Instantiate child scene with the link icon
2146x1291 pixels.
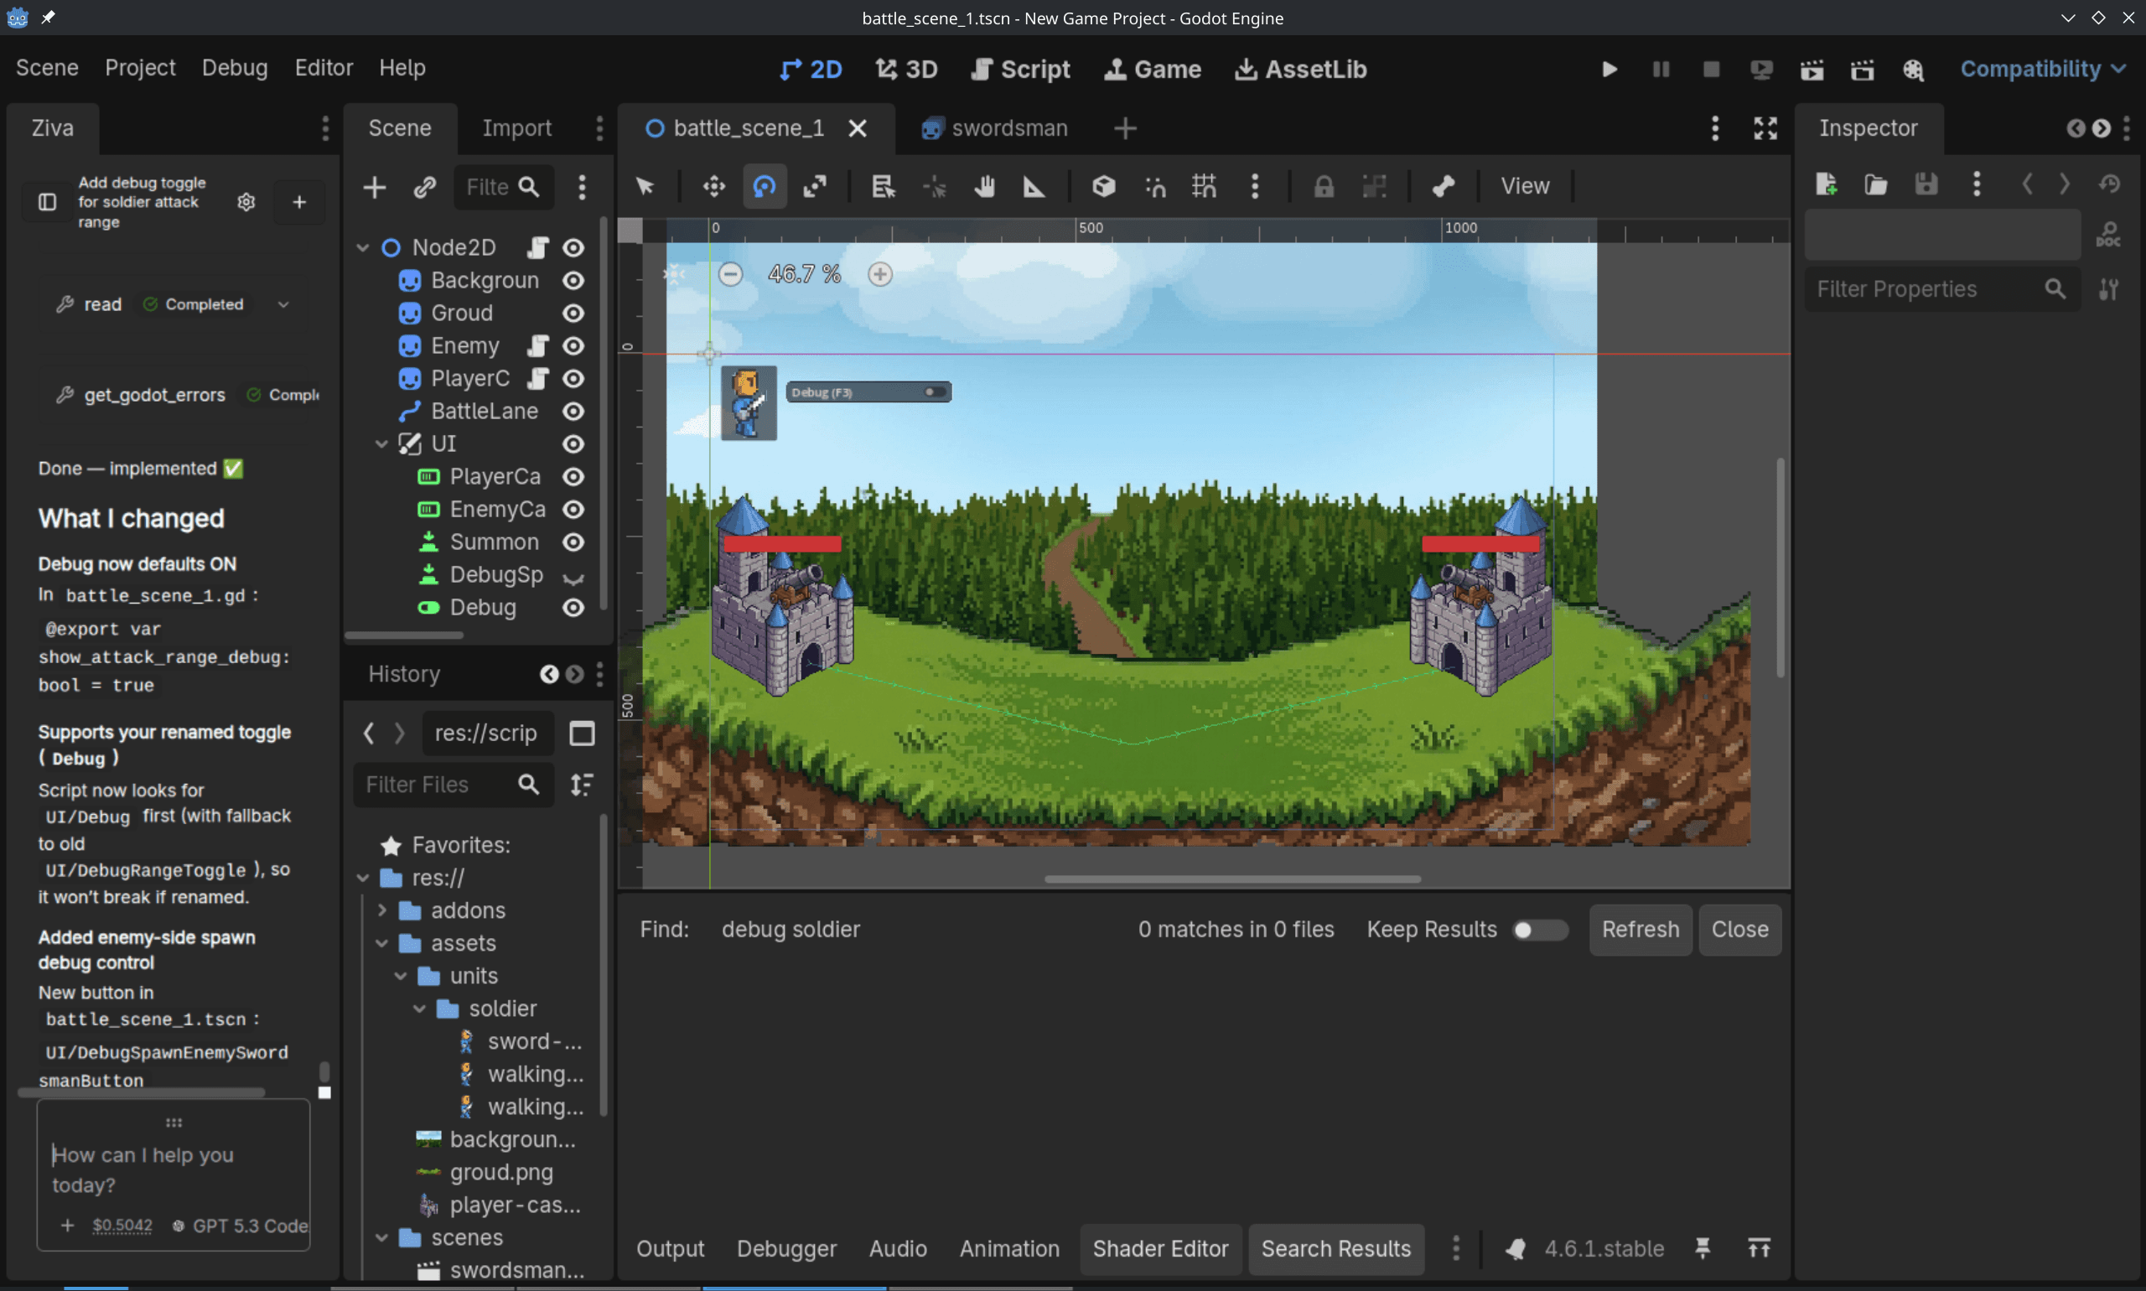pyautogui.click(x=424, y=187)
